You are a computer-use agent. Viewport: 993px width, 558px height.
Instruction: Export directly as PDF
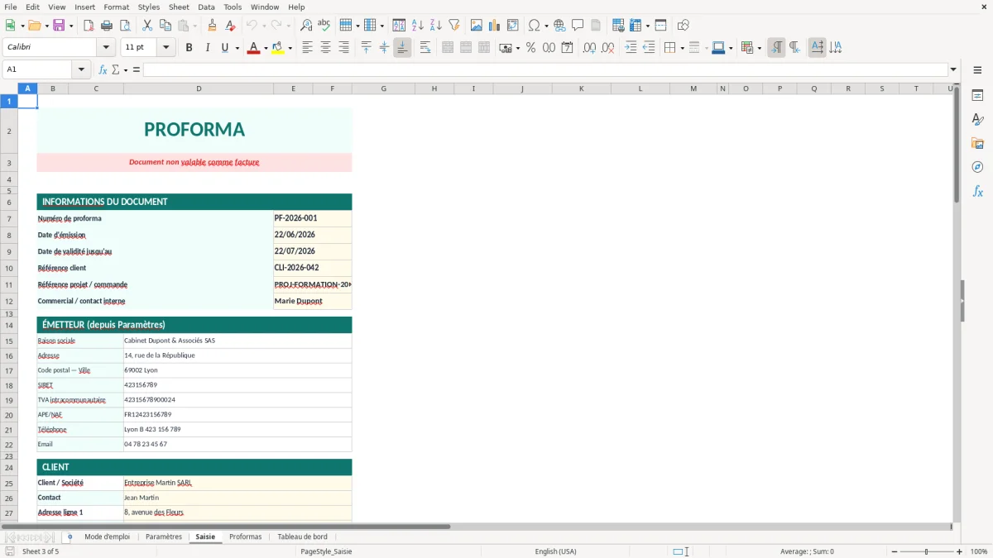point(89,26)
